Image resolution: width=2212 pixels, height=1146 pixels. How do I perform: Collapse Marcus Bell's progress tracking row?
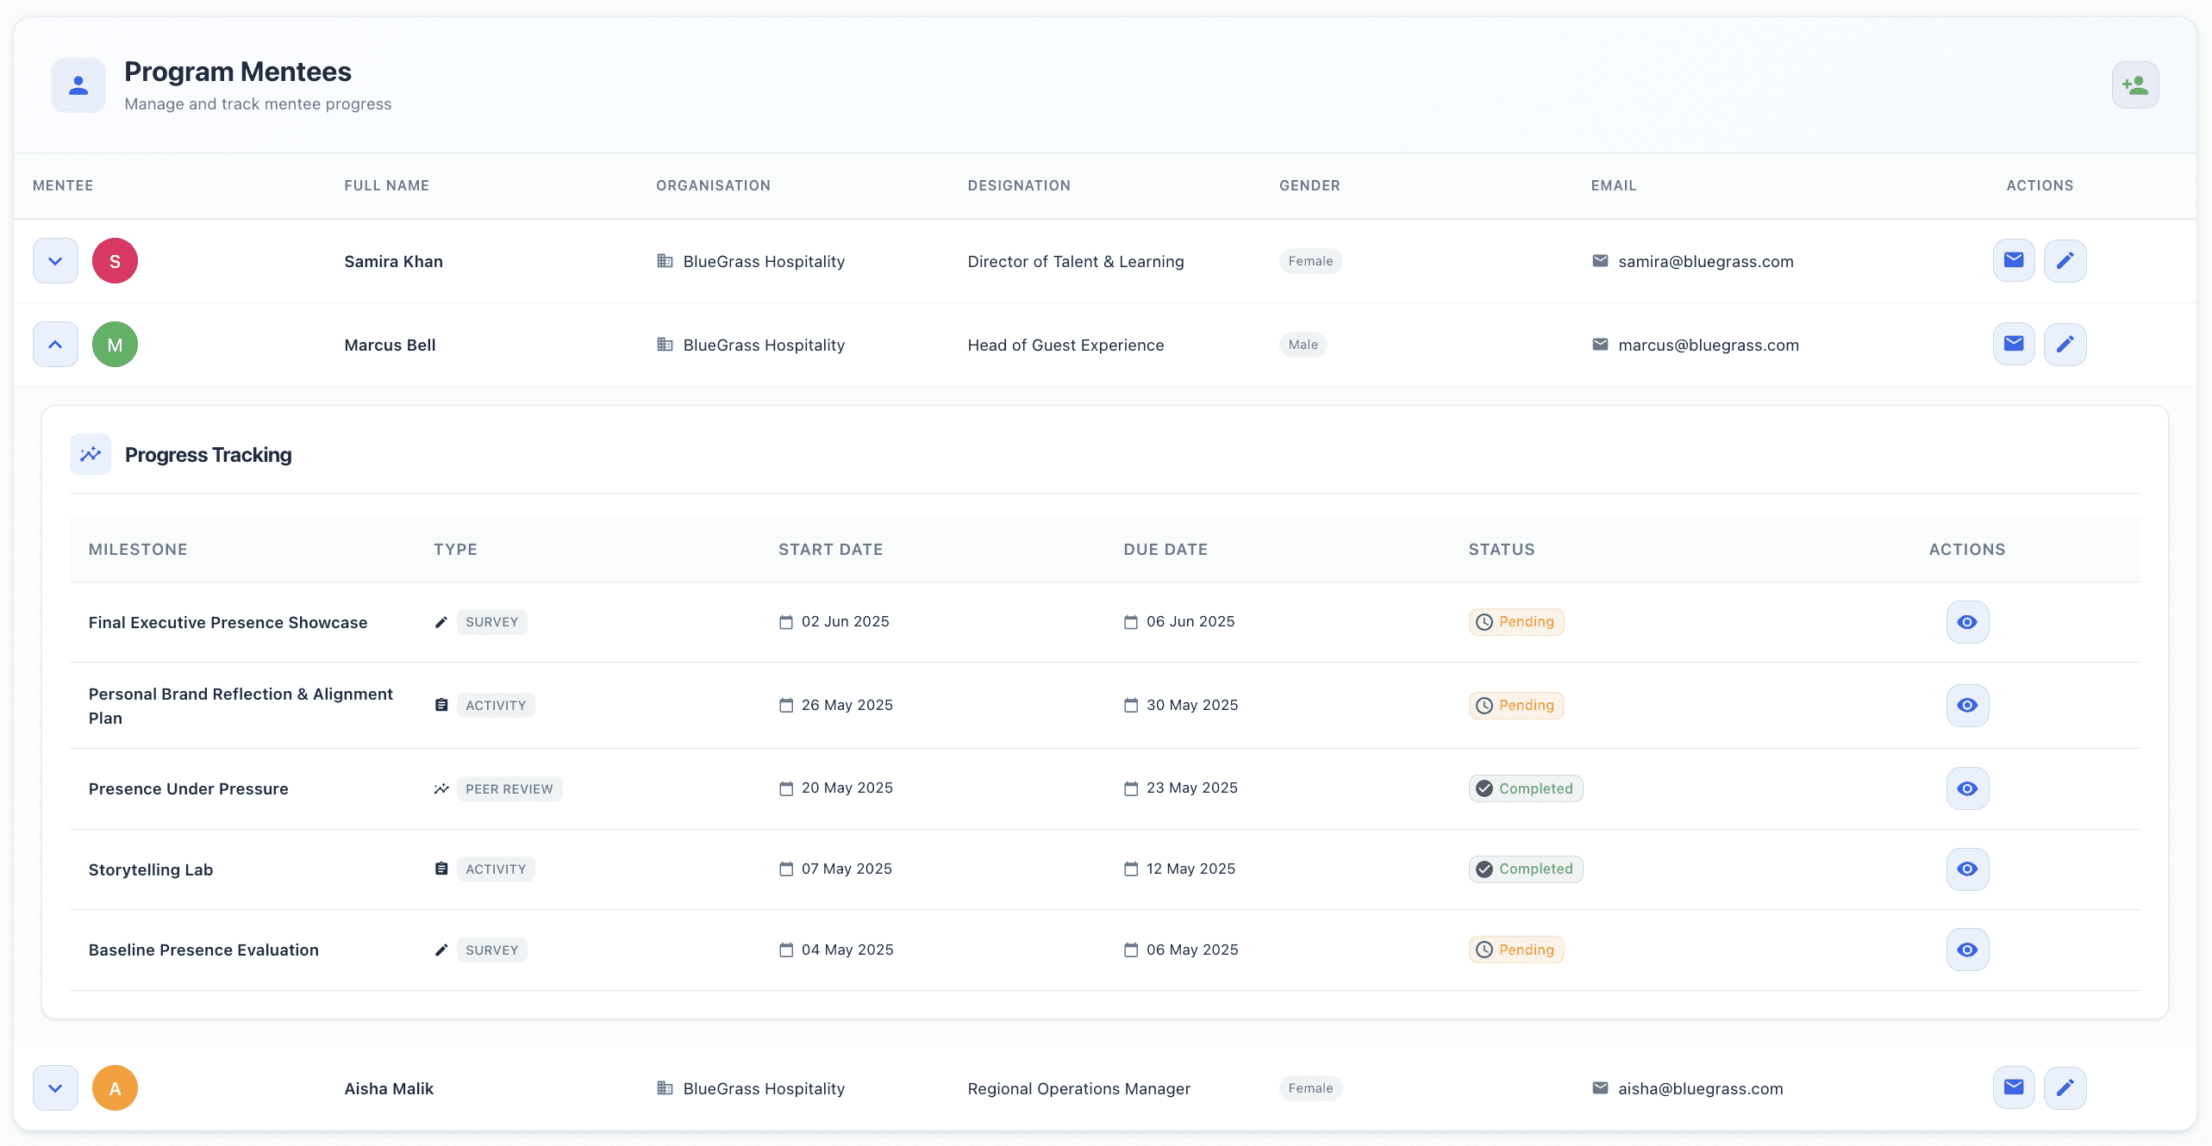(55, 344)
